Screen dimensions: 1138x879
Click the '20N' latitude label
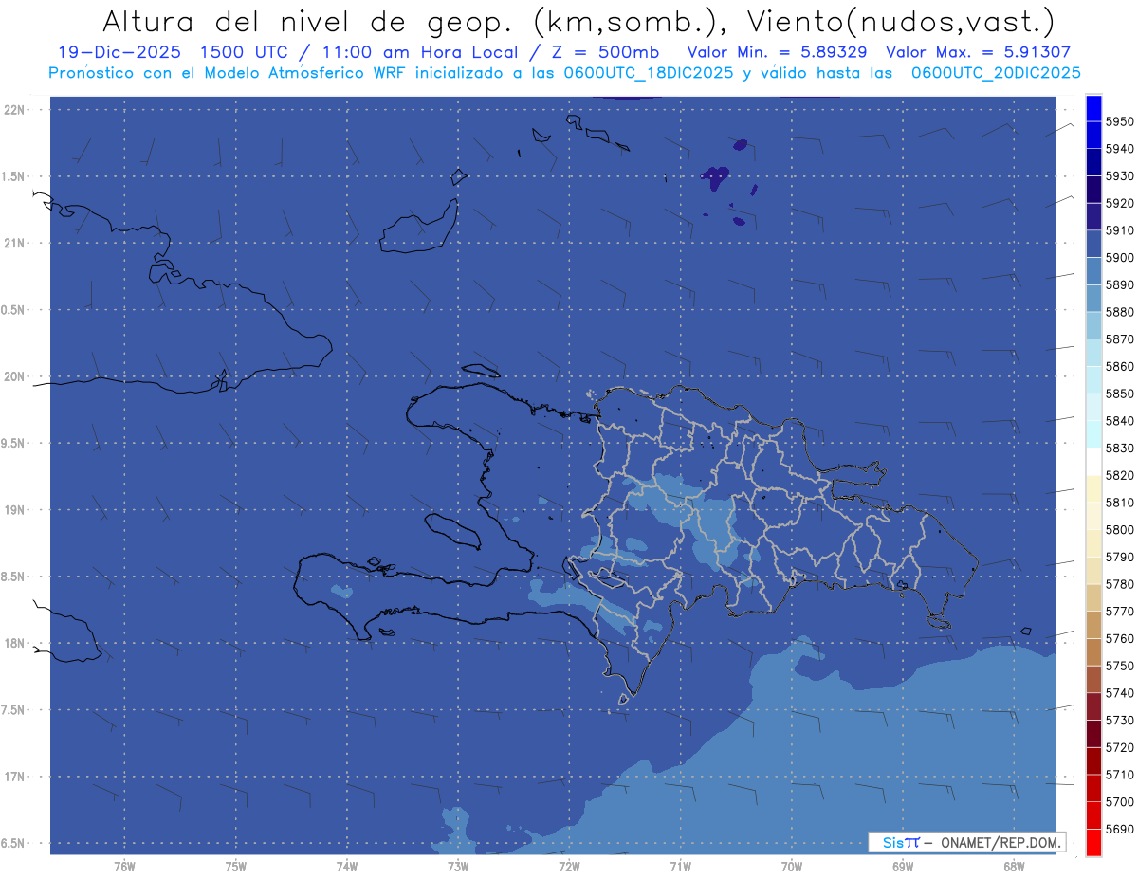pos(16,376)
